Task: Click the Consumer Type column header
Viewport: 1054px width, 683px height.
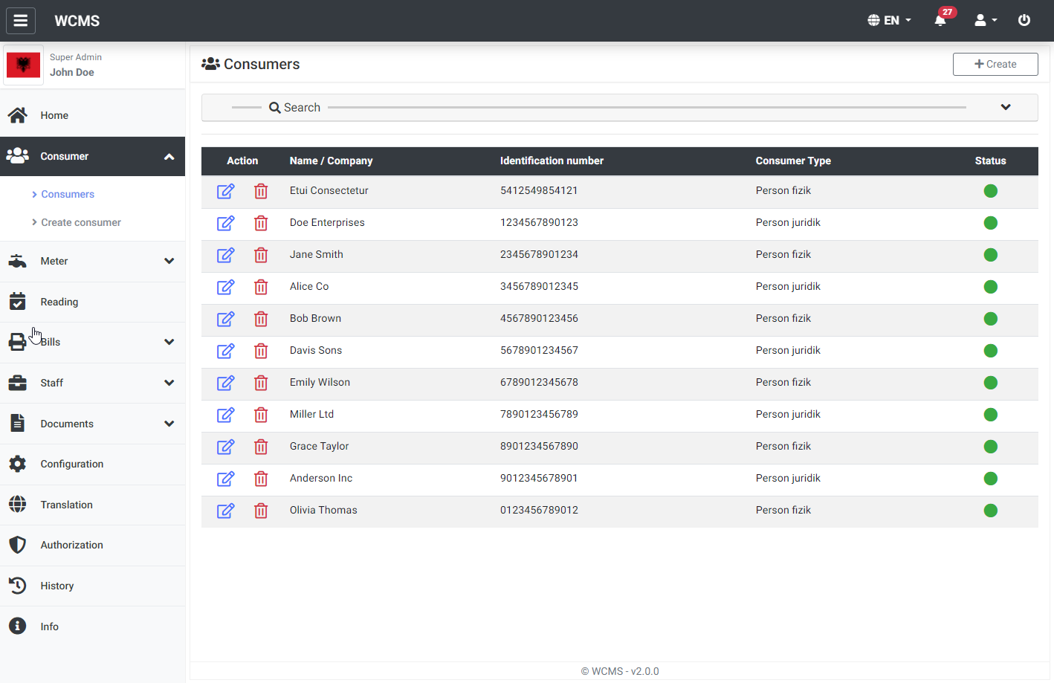Action: tap(793, 161)
